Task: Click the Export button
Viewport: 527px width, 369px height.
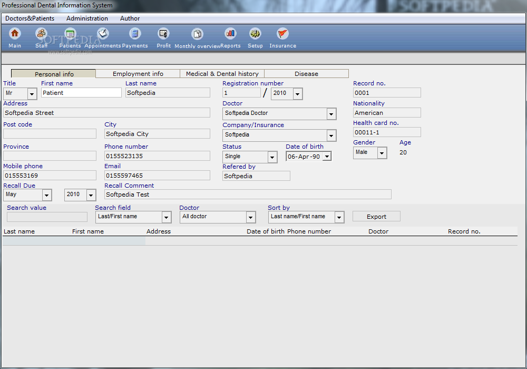Action: pyautogui.click(x=376, y=217)
